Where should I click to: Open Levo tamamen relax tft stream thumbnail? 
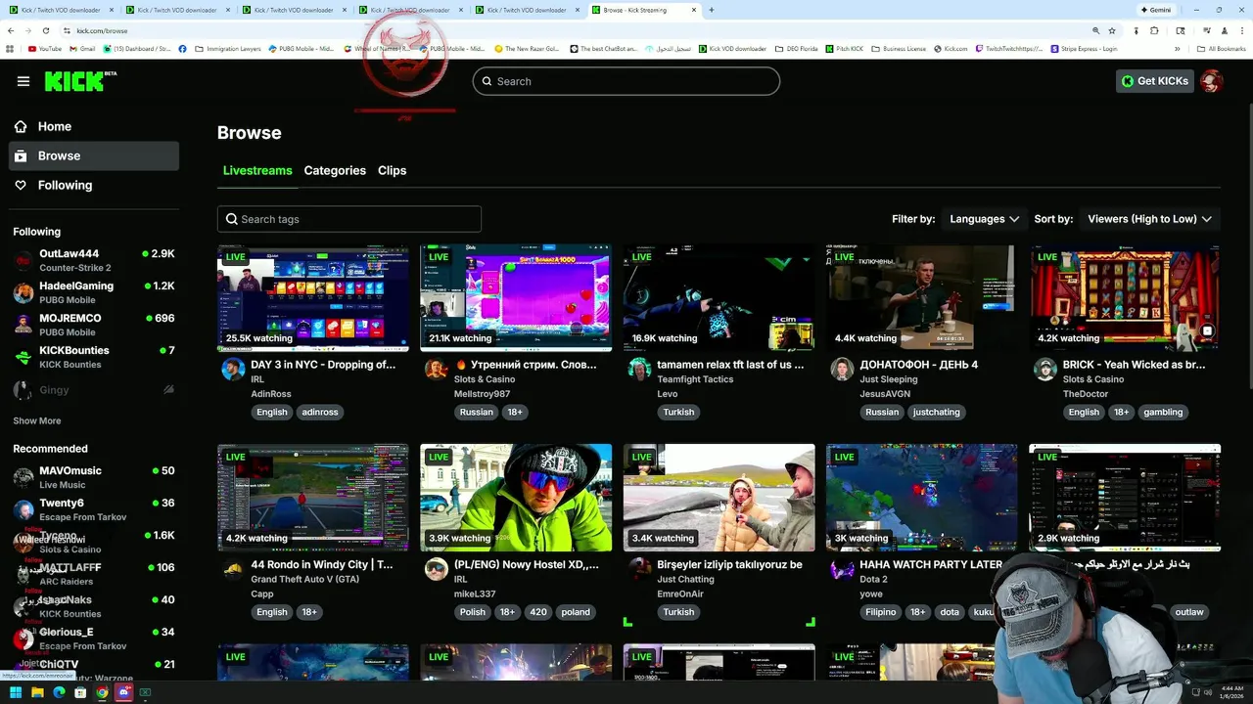click(x=719, y=297)
